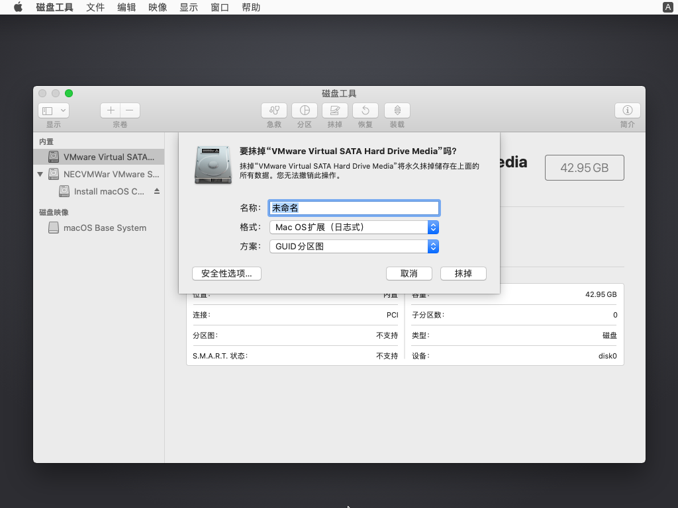The height and width of the screenshot is (508, 678).
Task: Click the 取消 cancel button
Action: tap(409, 273)
